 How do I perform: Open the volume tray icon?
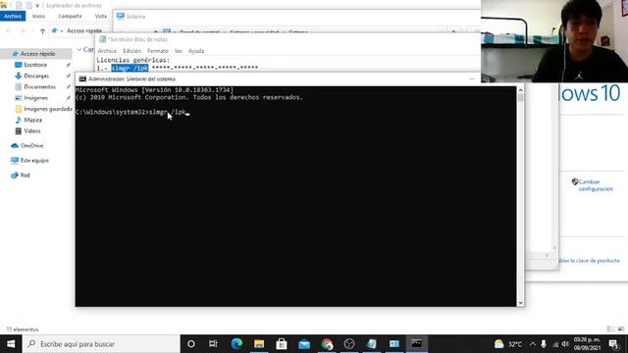pos(565,344)
